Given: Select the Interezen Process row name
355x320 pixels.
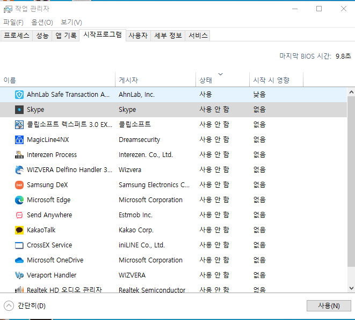Looking at the screenshot, I should coord(52,155).
